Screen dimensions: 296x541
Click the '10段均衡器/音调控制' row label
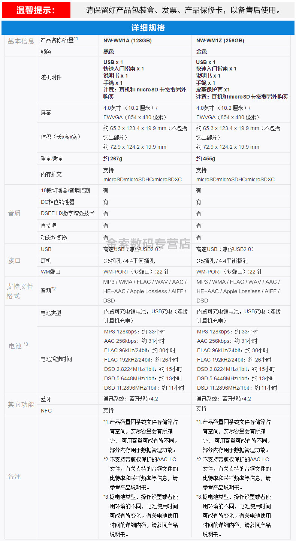(x=65, y=190)
